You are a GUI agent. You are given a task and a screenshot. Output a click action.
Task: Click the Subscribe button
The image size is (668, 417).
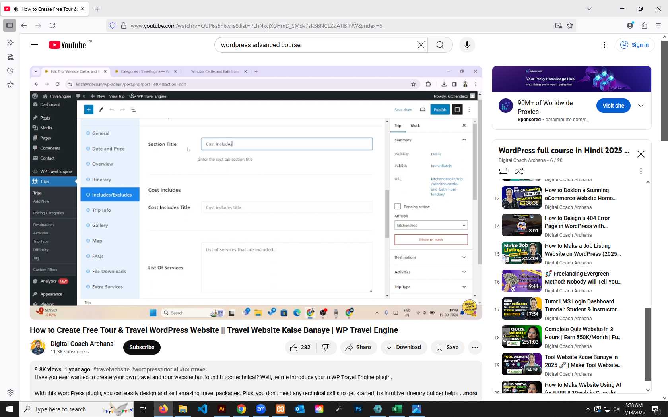(142, 347)
